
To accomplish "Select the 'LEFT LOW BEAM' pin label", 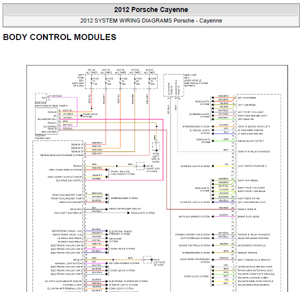I will pos(246,105).
